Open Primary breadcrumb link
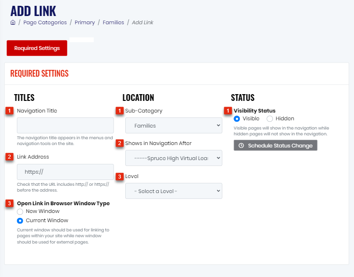Image resolution: width=354 pixels, height=277 pixels. (85, 22)
